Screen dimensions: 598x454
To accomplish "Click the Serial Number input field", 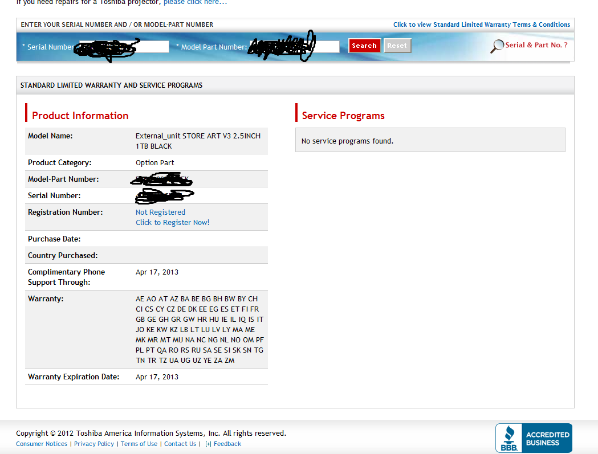I will (124, 47).
